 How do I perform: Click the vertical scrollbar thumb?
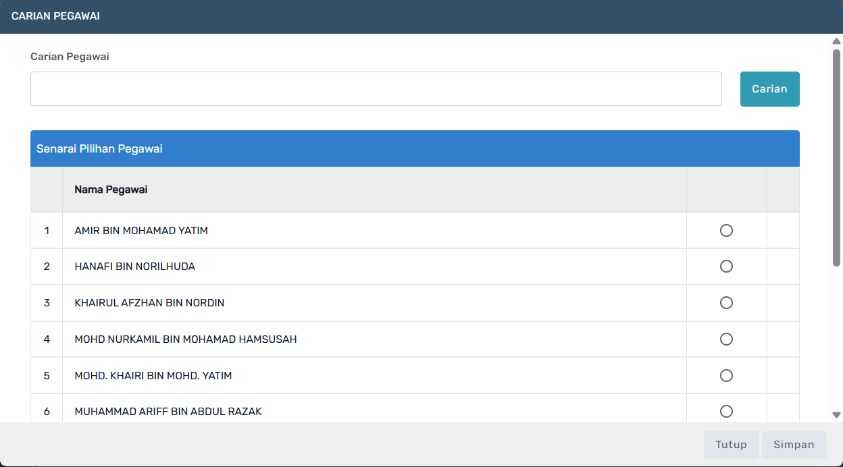(836, 157)
